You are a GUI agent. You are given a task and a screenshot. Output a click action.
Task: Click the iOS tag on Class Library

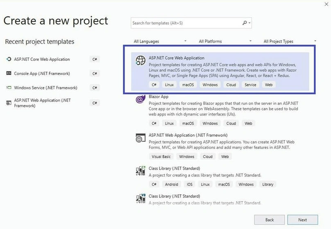pos(190,184)
